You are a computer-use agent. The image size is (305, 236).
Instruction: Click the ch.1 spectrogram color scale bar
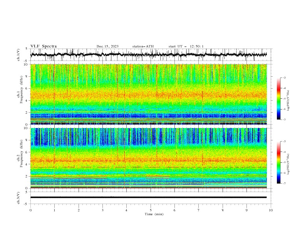point(278,99)
